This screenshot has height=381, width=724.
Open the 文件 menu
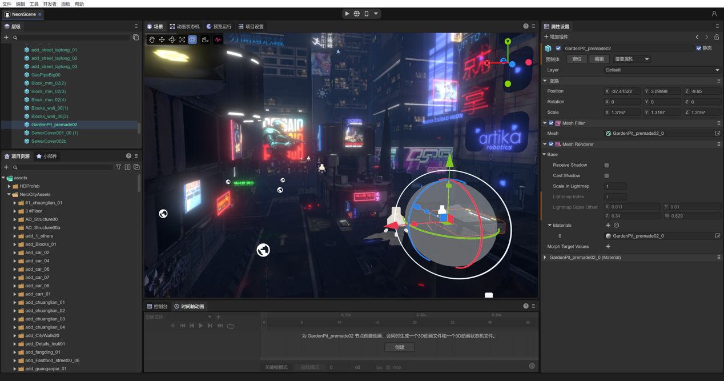coord(6,3)
